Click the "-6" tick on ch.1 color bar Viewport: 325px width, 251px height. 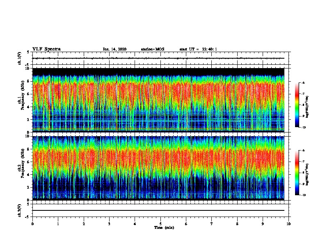303,83
